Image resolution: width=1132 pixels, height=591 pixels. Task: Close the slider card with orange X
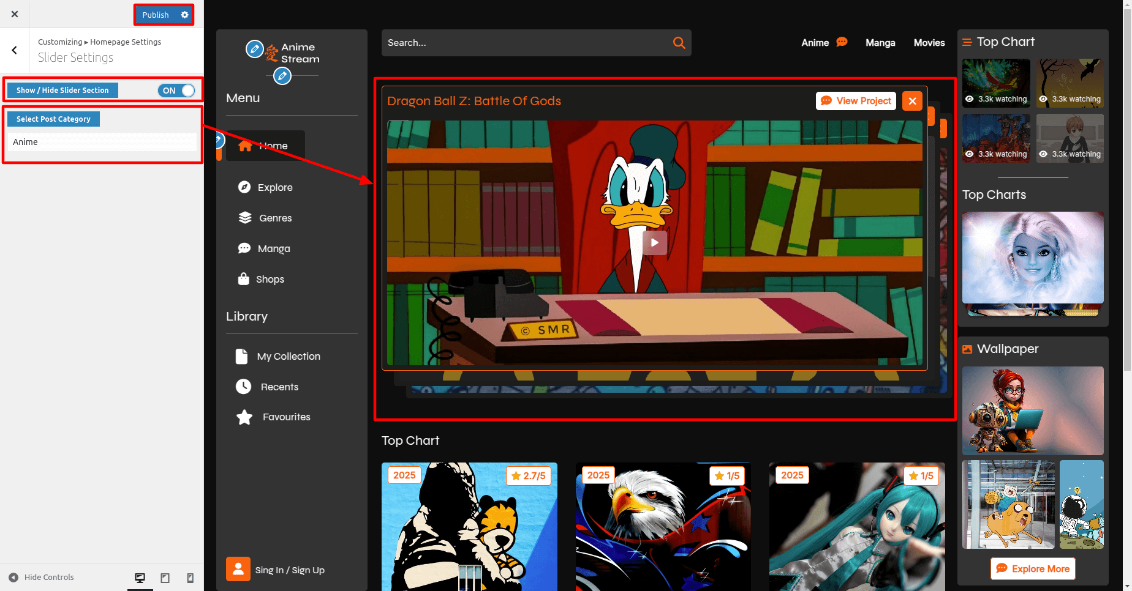(x=912, y=101)
